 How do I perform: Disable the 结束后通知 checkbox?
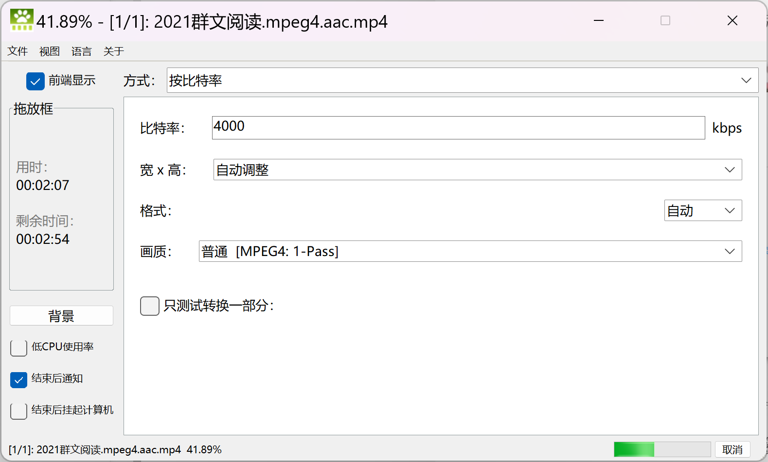coord(18,379)
